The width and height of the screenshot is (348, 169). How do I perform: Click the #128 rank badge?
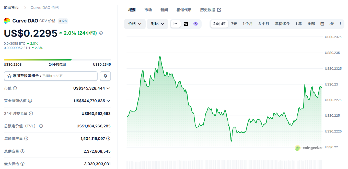[x=63, y=21]
